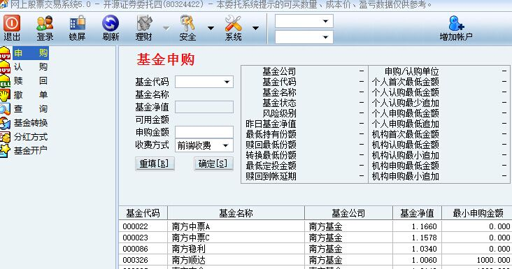The image size is (512, 269).
Task: Click 南方基金 company in 000086 row
Action: [x=325, y=249]
